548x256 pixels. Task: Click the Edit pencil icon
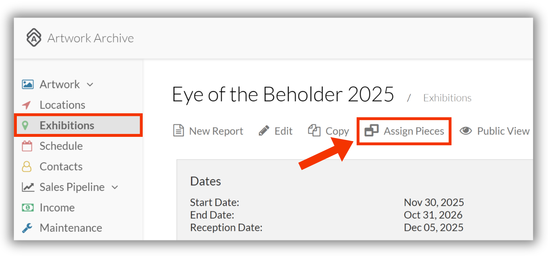click(x=264, y=131)
